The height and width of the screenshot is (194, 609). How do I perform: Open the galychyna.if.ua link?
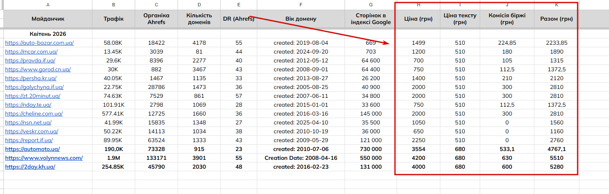click(x=34, y=87)
